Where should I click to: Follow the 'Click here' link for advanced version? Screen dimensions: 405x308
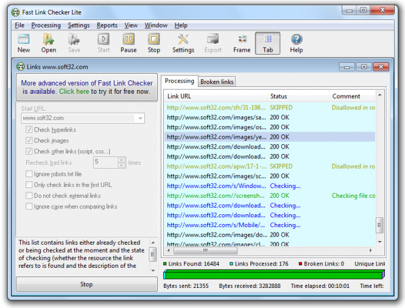tap(74, 91)
